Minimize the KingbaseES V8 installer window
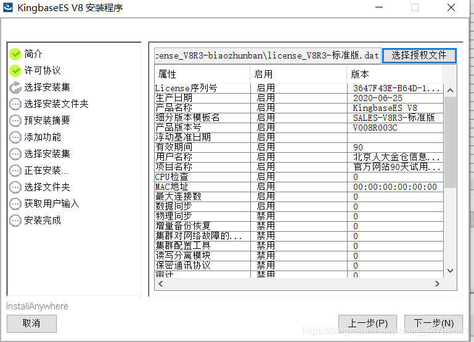 tap(379, 7)
